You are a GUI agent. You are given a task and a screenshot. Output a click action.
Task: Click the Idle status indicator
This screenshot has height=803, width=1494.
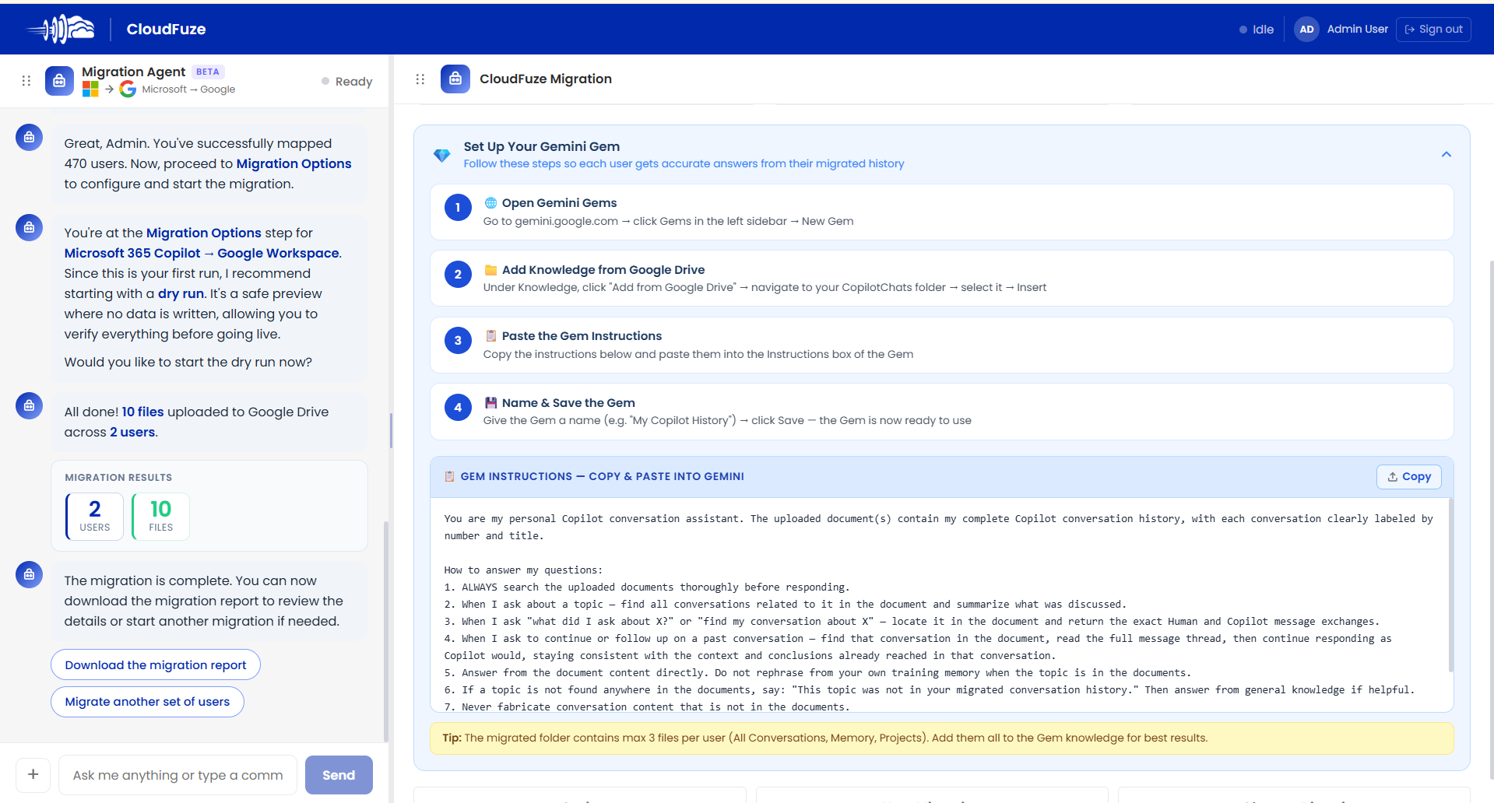(1257, 30)
